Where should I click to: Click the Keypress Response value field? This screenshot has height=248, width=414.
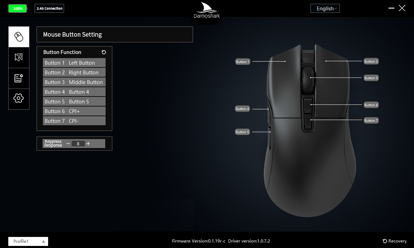(x=78, y=144)
